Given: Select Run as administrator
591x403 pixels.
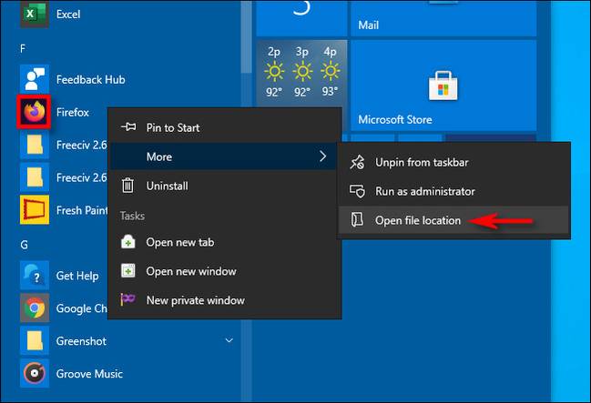Looking at the screenshot, I should pos(424,191).
